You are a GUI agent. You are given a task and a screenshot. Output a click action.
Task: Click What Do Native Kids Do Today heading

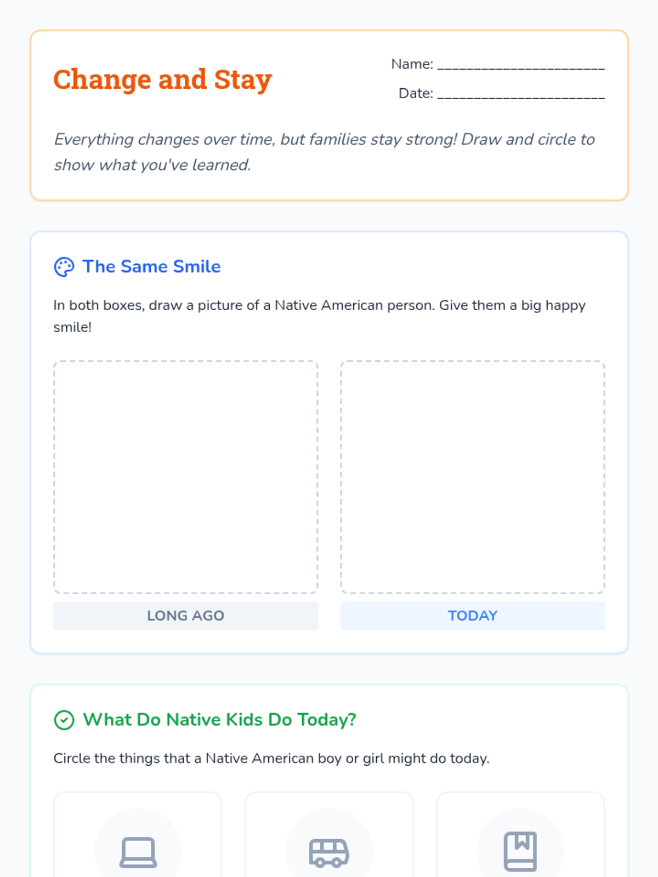pos(219,719)
